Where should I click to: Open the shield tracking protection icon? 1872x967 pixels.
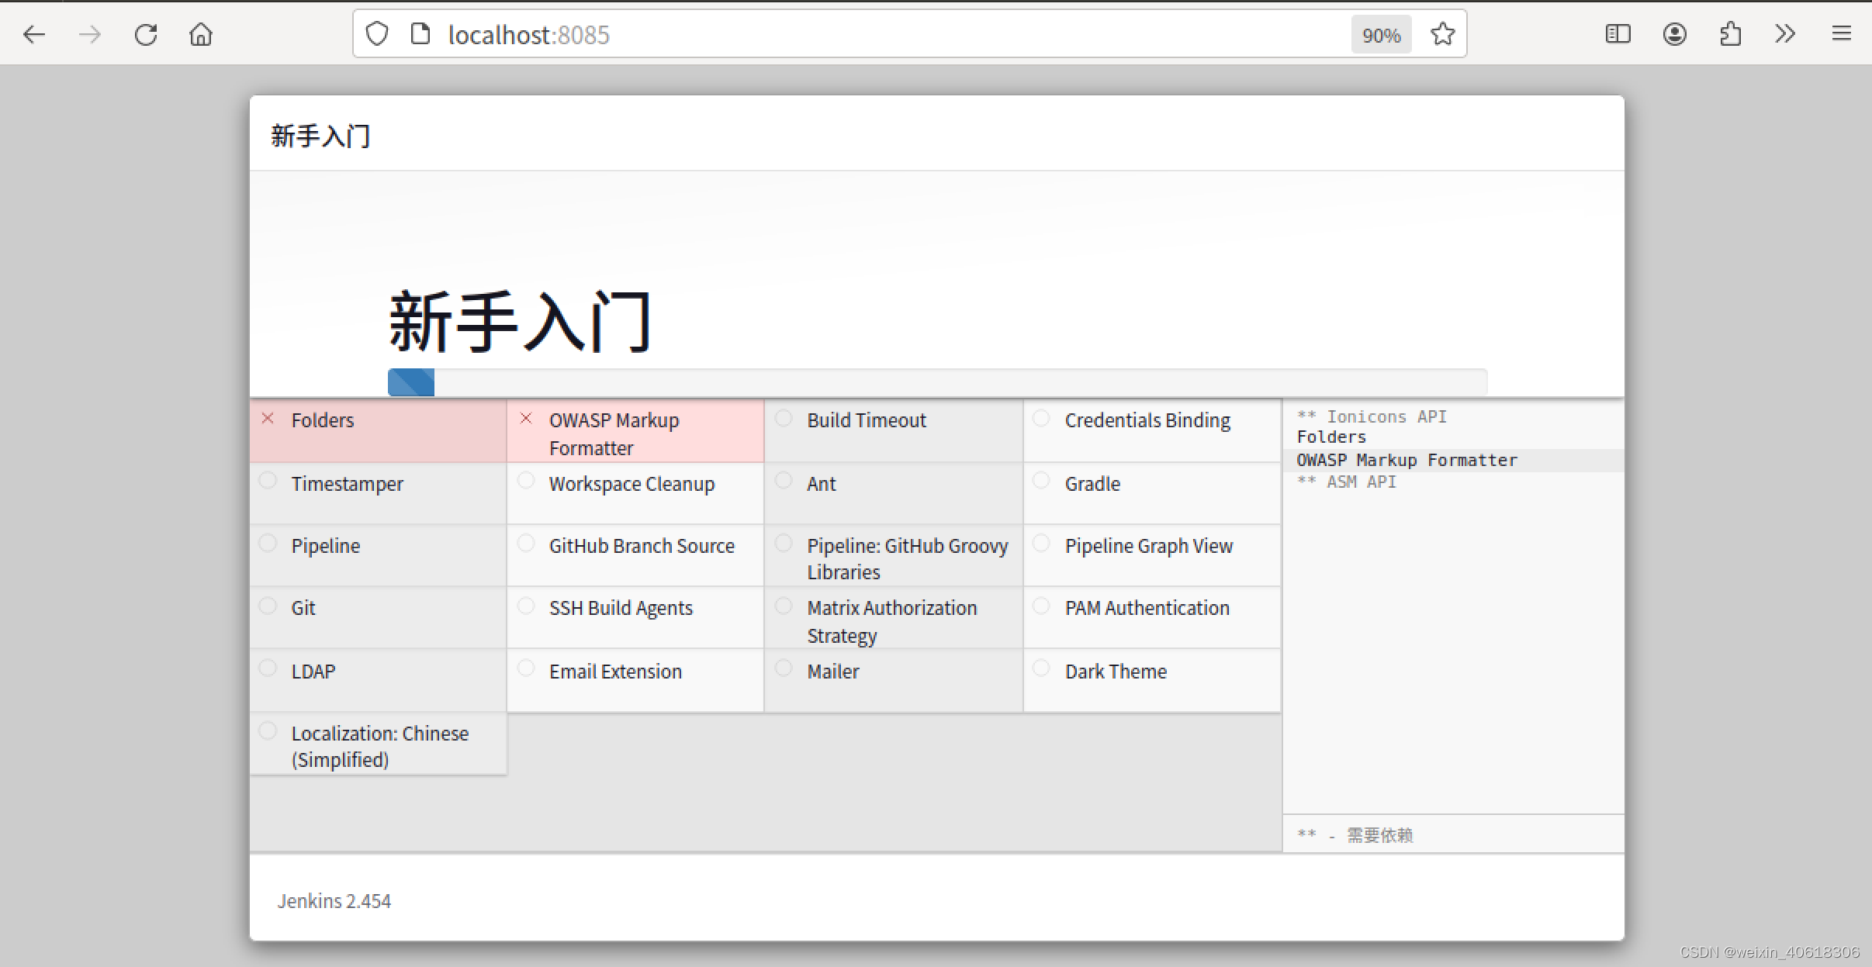pos(377,34)
